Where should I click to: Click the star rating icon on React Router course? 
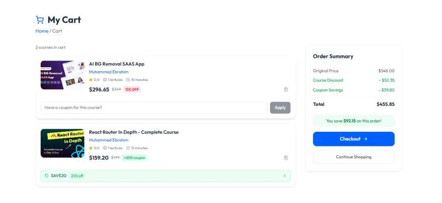[x=91, y=148]
